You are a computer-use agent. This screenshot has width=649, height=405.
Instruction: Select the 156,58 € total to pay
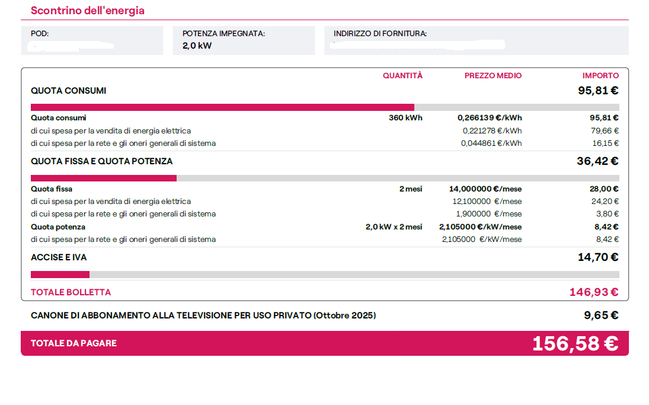(x=576, y=343)
